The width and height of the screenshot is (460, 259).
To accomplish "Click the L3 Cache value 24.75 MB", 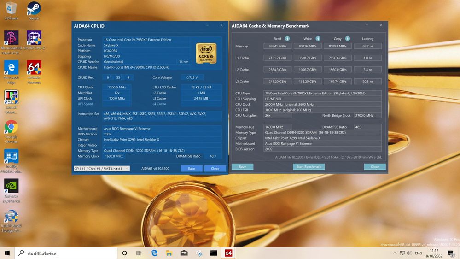I will [201, 98].
